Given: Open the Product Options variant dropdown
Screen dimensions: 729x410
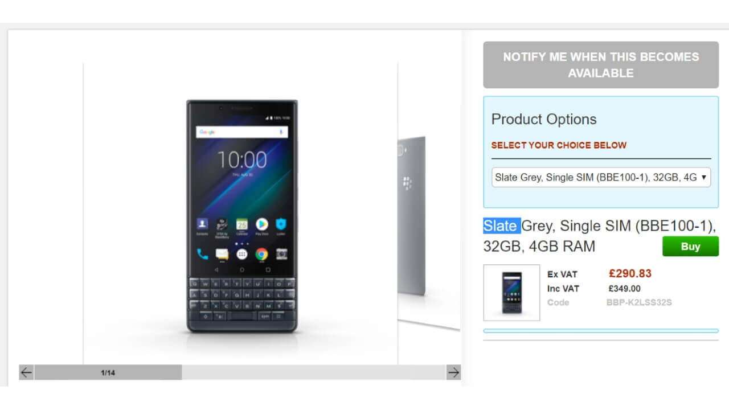Looking at the screenshot, I should (x=601, y=177).
